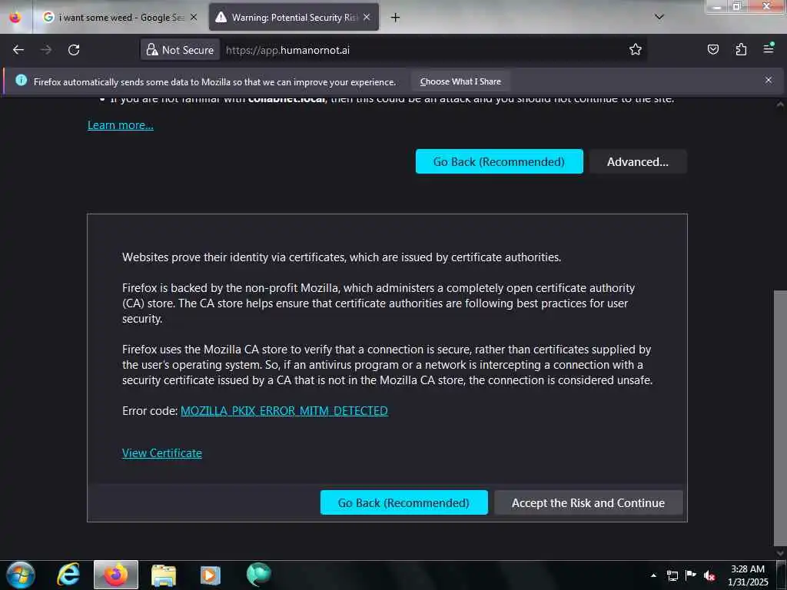This screenshot has width=787, height=590.
Task: Open a new tab with the plus button
Action: 396,18
